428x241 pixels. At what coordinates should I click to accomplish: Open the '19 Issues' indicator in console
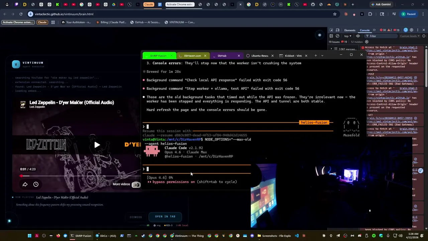pyautogui.click(x=338, y=42)
